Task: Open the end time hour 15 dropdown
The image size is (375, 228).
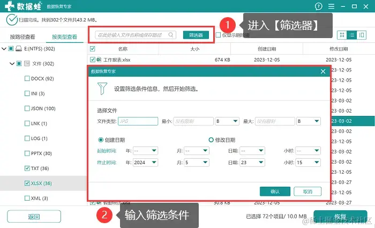Action: 308,163
